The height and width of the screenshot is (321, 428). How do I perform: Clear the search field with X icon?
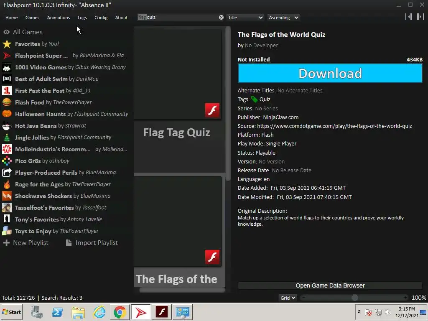[221, 18]
